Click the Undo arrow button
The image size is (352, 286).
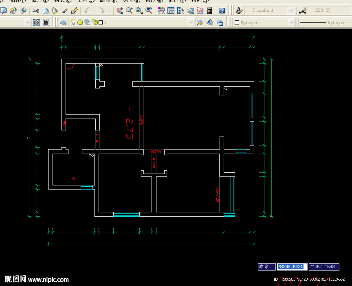point(88,11)
